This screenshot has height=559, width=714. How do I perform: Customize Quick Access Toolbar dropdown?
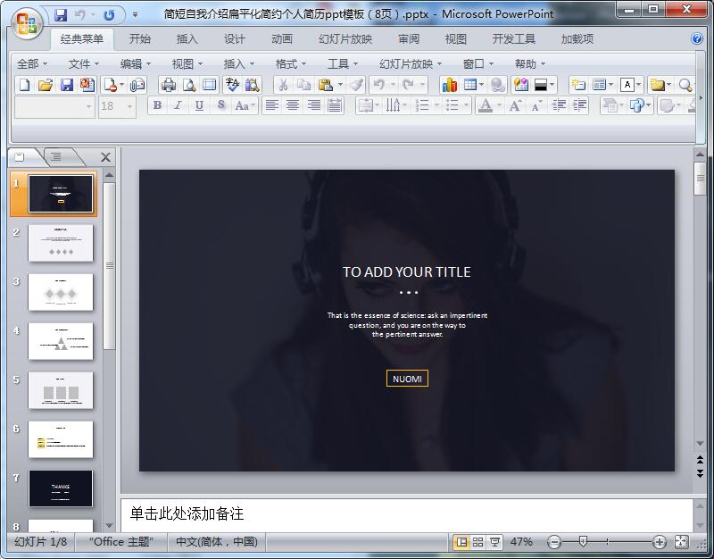136,15
